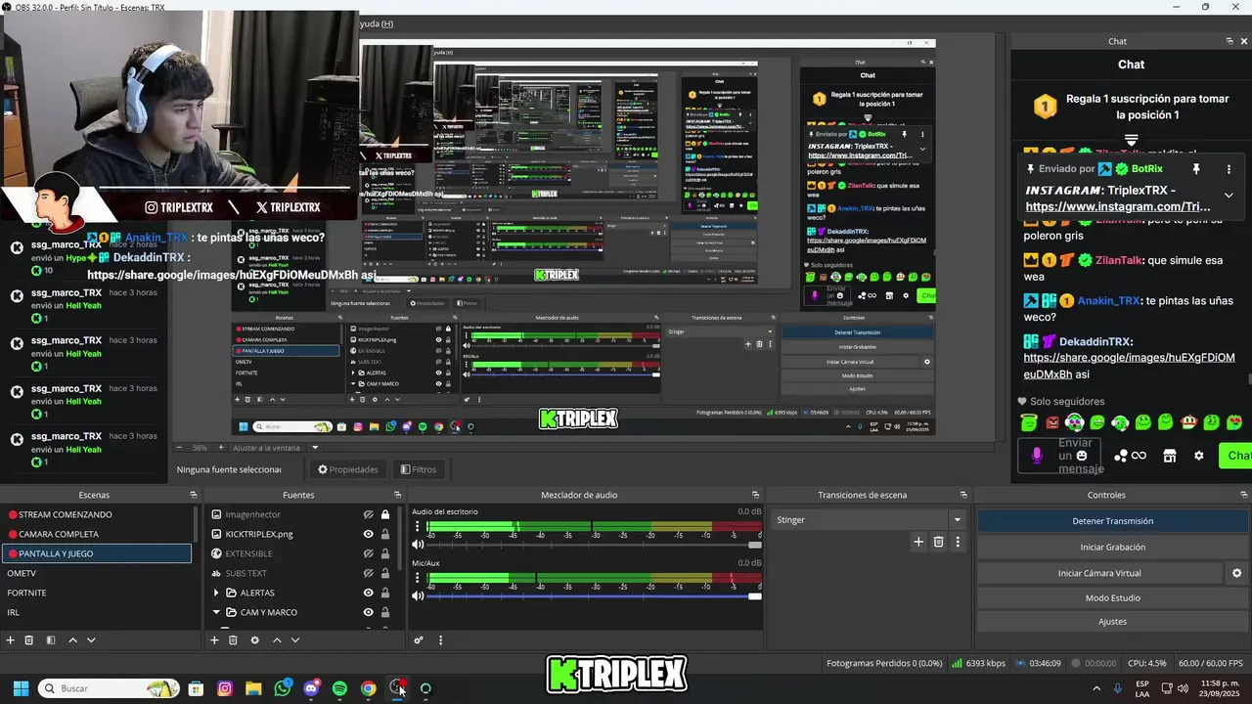Click pinned message three-dot options

tap(1230, 169)
